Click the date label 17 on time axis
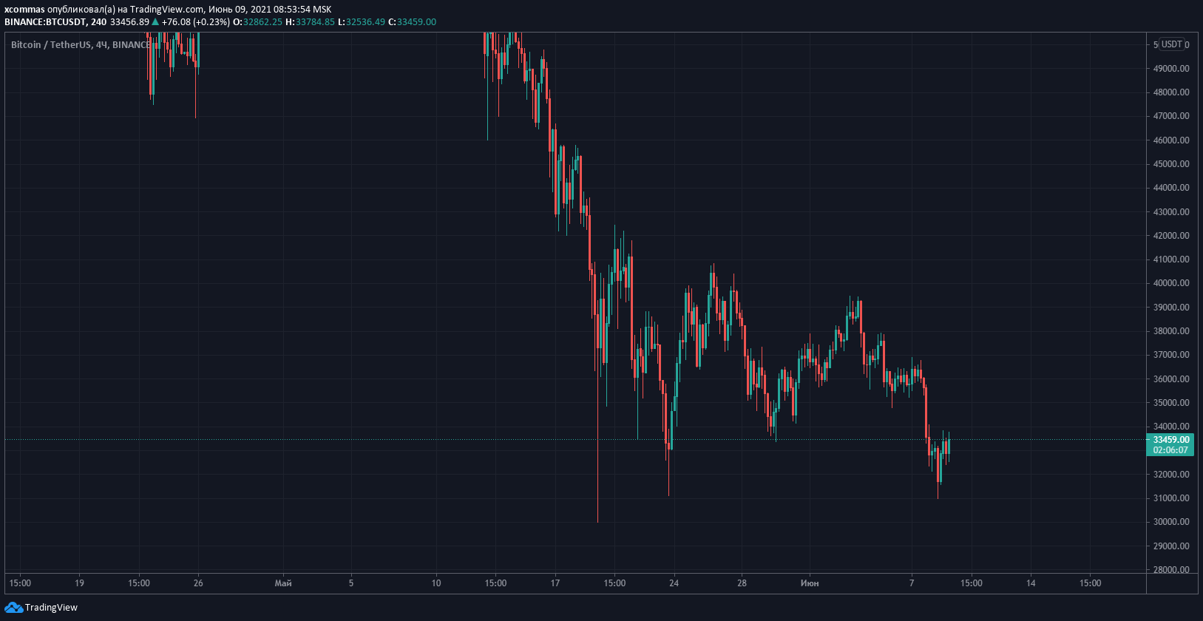Screen dimensions: 1203x621 tap(555, 583)
